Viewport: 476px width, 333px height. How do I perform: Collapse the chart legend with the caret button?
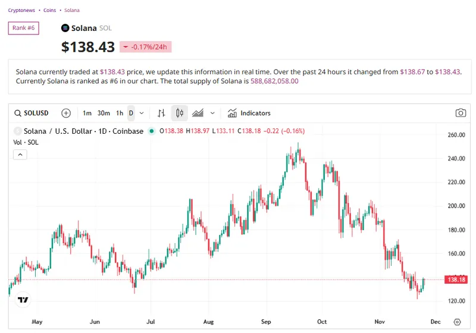pyautogui.click(x=20, y=155)
